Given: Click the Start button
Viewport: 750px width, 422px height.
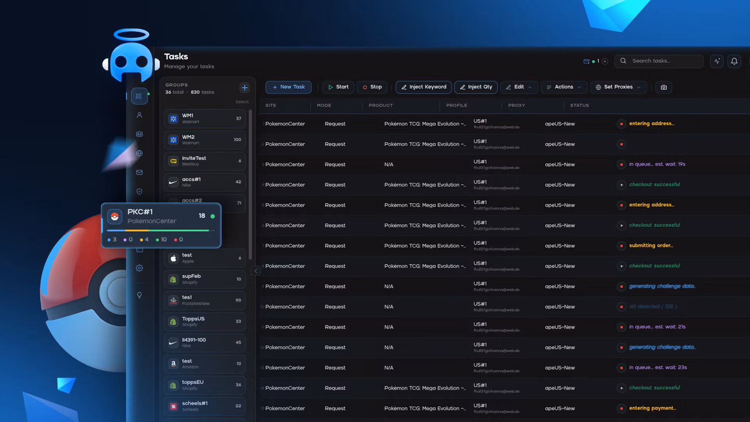Looking at the screenshot, I should coord(338,87).
